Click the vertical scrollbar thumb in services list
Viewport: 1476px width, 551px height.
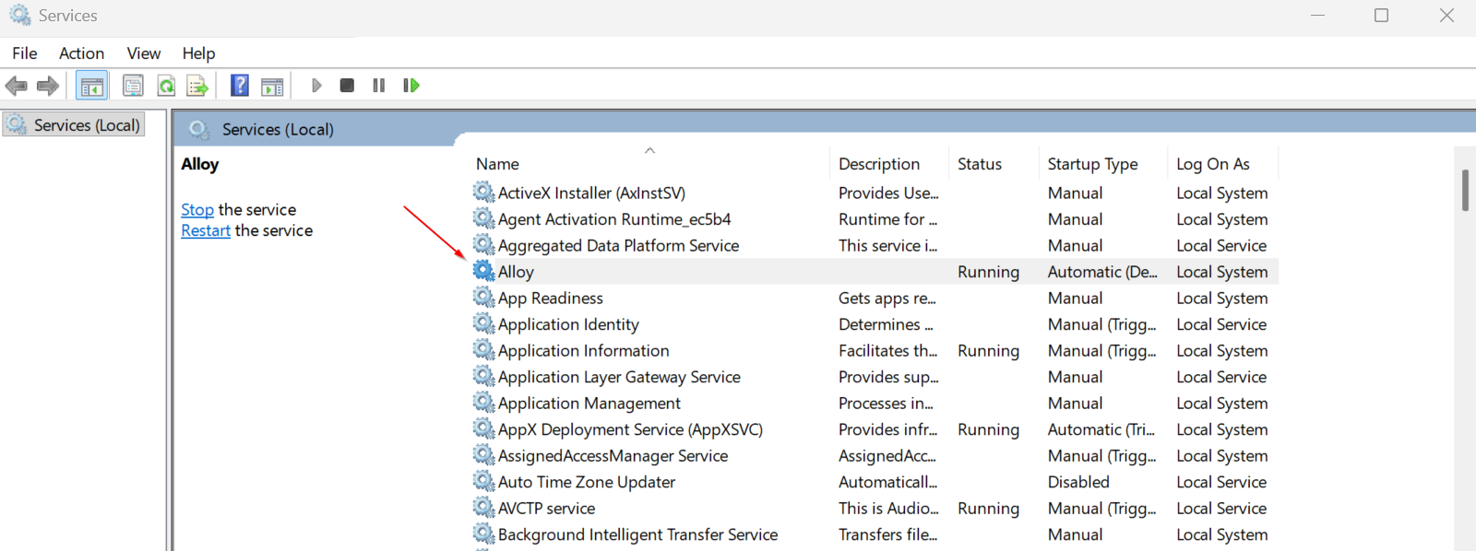point(1465,190)
